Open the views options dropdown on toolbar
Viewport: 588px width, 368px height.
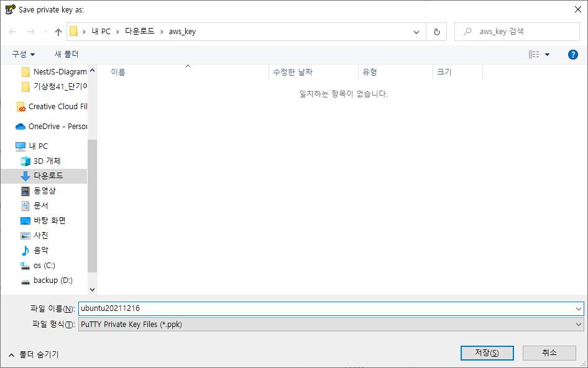[x=547, y=54]
